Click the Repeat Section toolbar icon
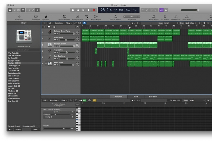The width and height of the screenshot is (212, 141). [154, 17]
